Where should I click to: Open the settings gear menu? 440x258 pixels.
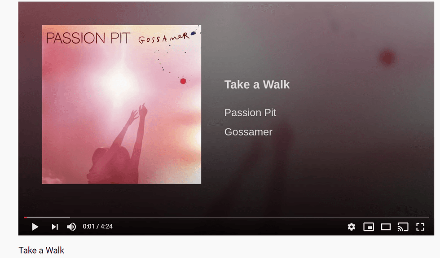351,227
